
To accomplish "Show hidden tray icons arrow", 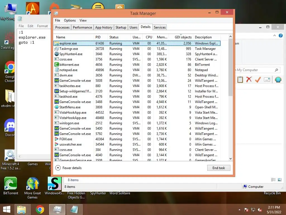I will point(239,210).
